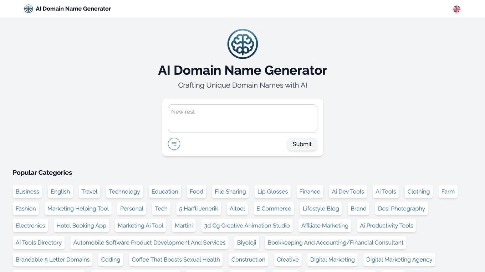Pick the Education category
The width and height of the screenshot is (485, 272).
[165, 192]
